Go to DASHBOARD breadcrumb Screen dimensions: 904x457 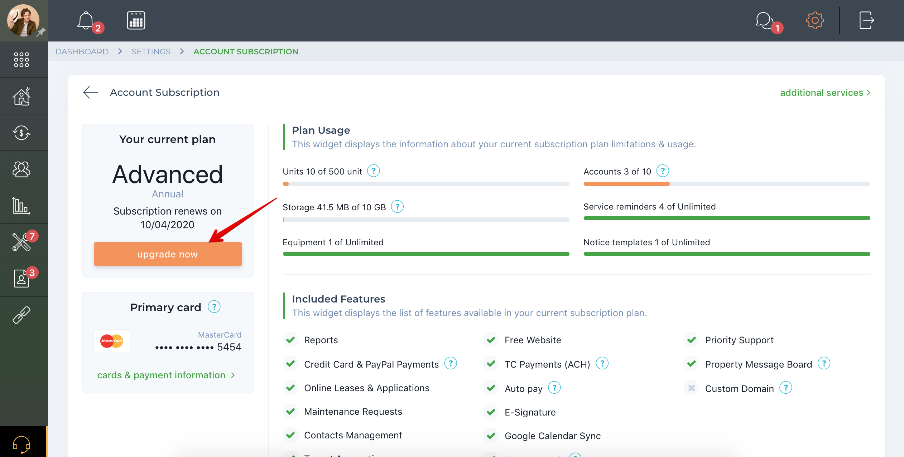[82, 51]
